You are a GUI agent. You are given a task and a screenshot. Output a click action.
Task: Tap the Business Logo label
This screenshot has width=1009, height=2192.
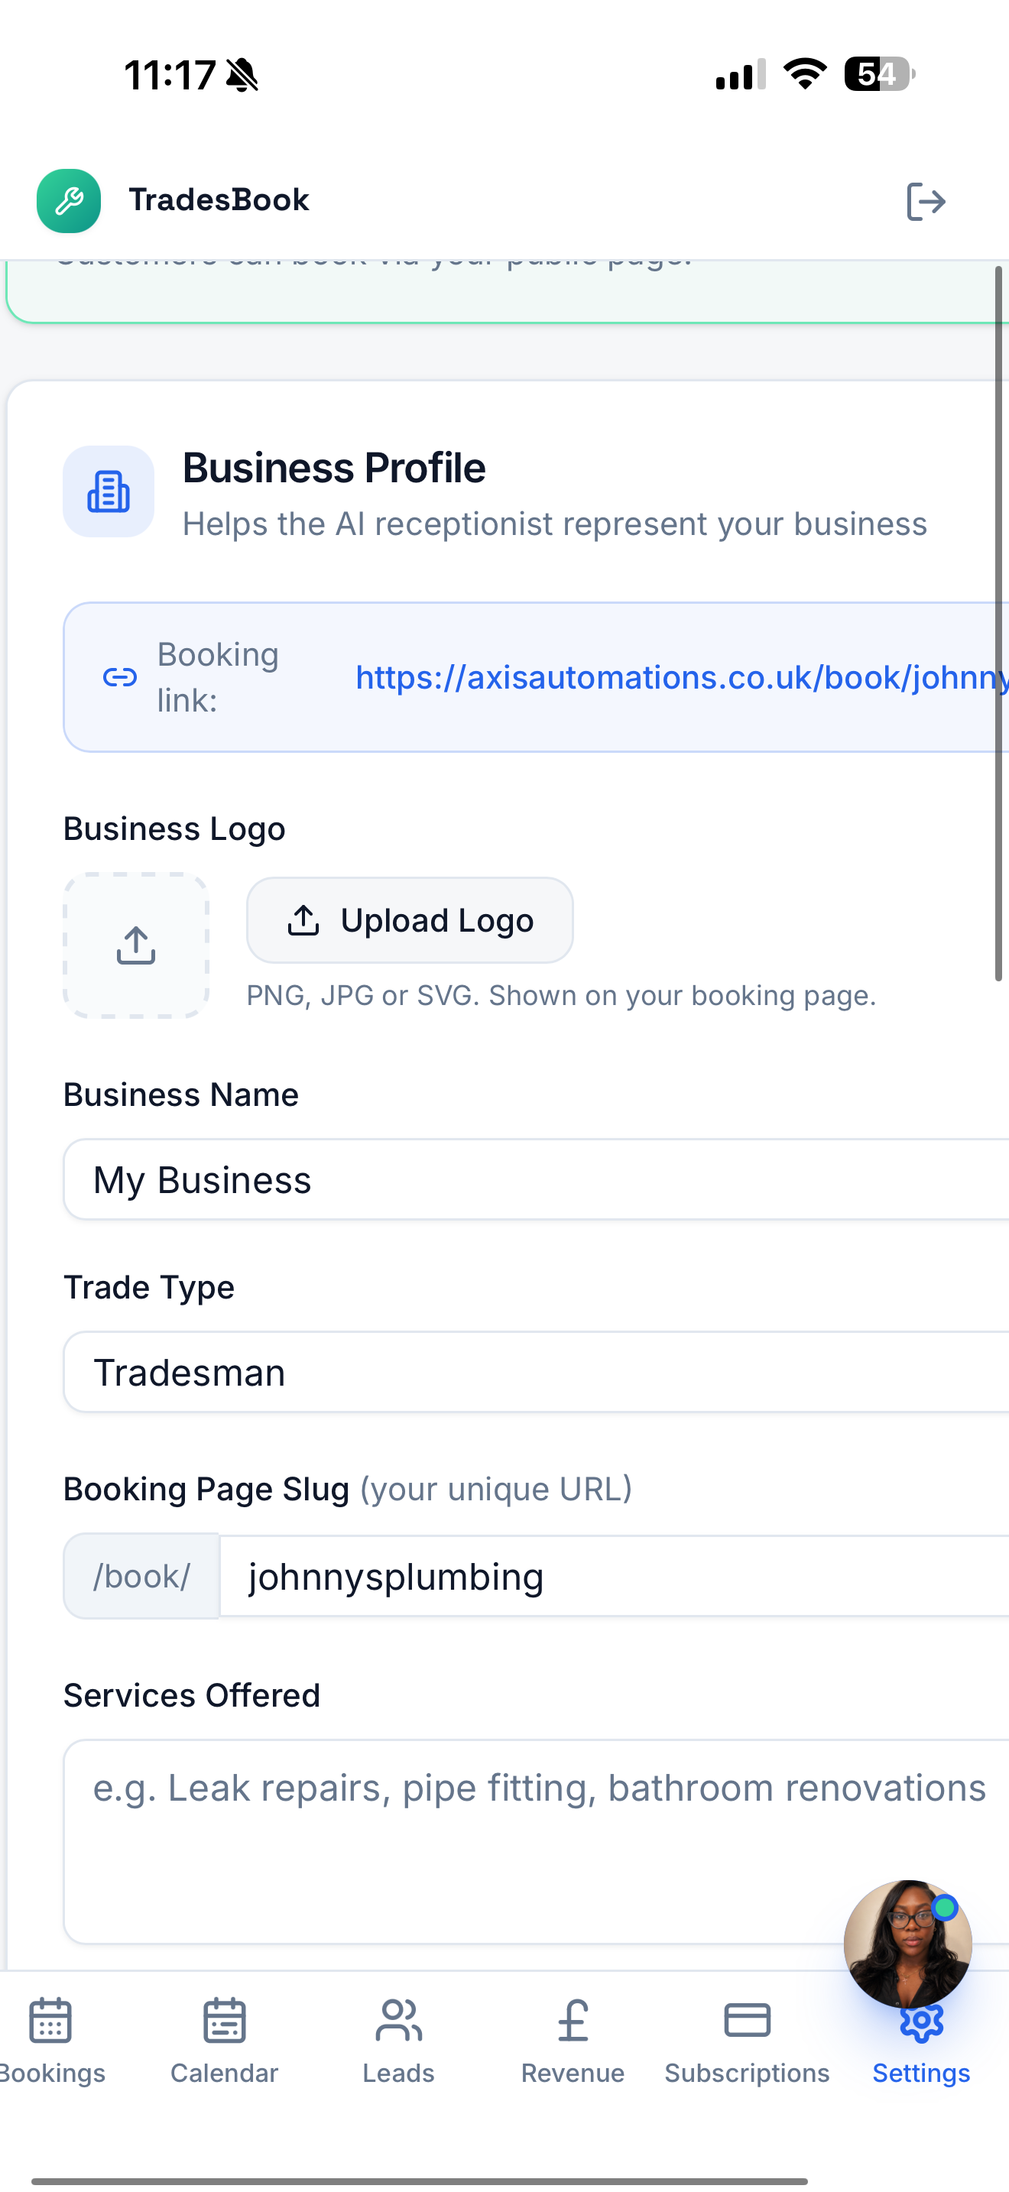[174, 828]
